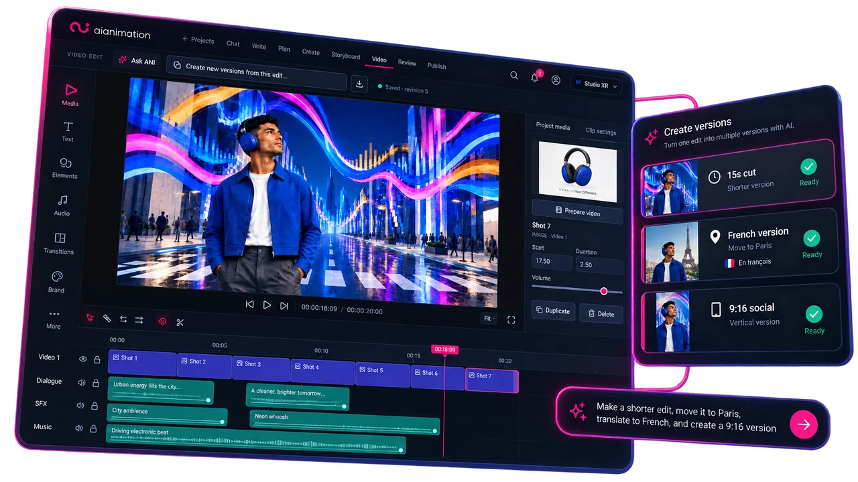The image size is (858, 482).
Task: Click the Create new versions input box
Action: 257,72
